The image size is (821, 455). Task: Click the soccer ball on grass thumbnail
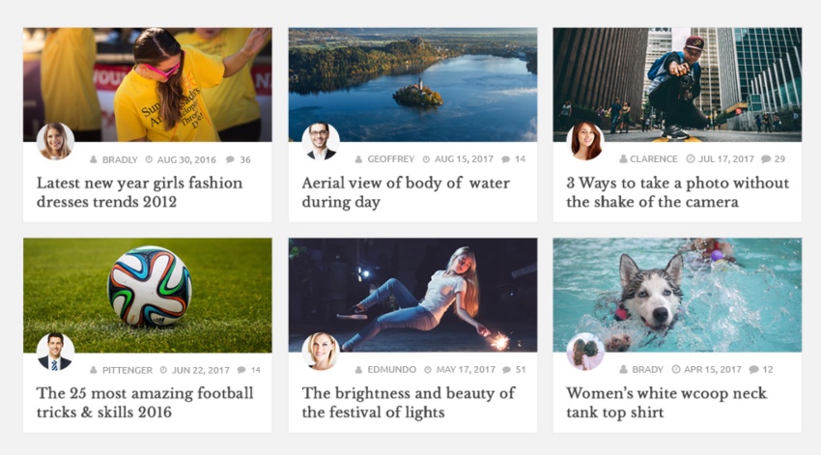(148, 288)
